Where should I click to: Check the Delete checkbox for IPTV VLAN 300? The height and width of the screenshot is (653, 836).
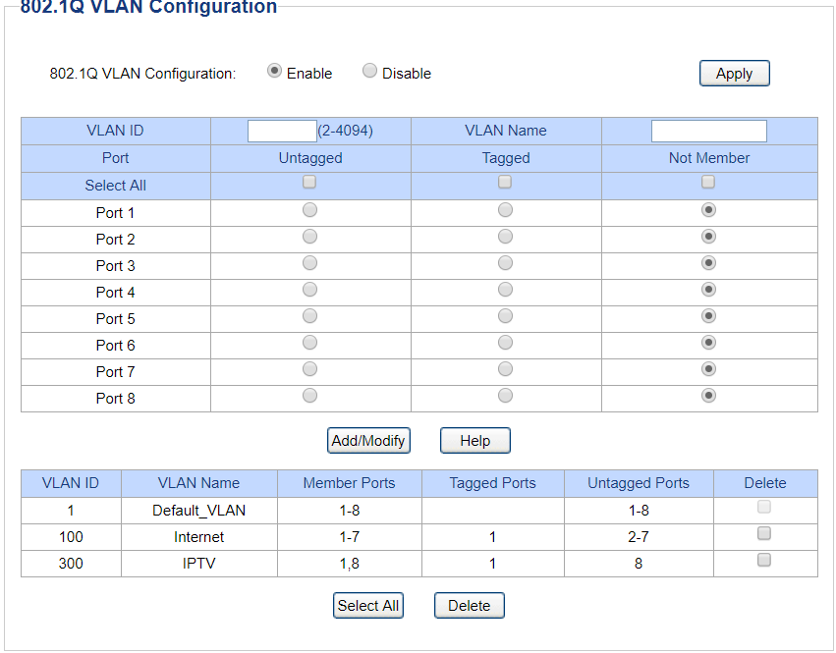click(x=764, y=561)
